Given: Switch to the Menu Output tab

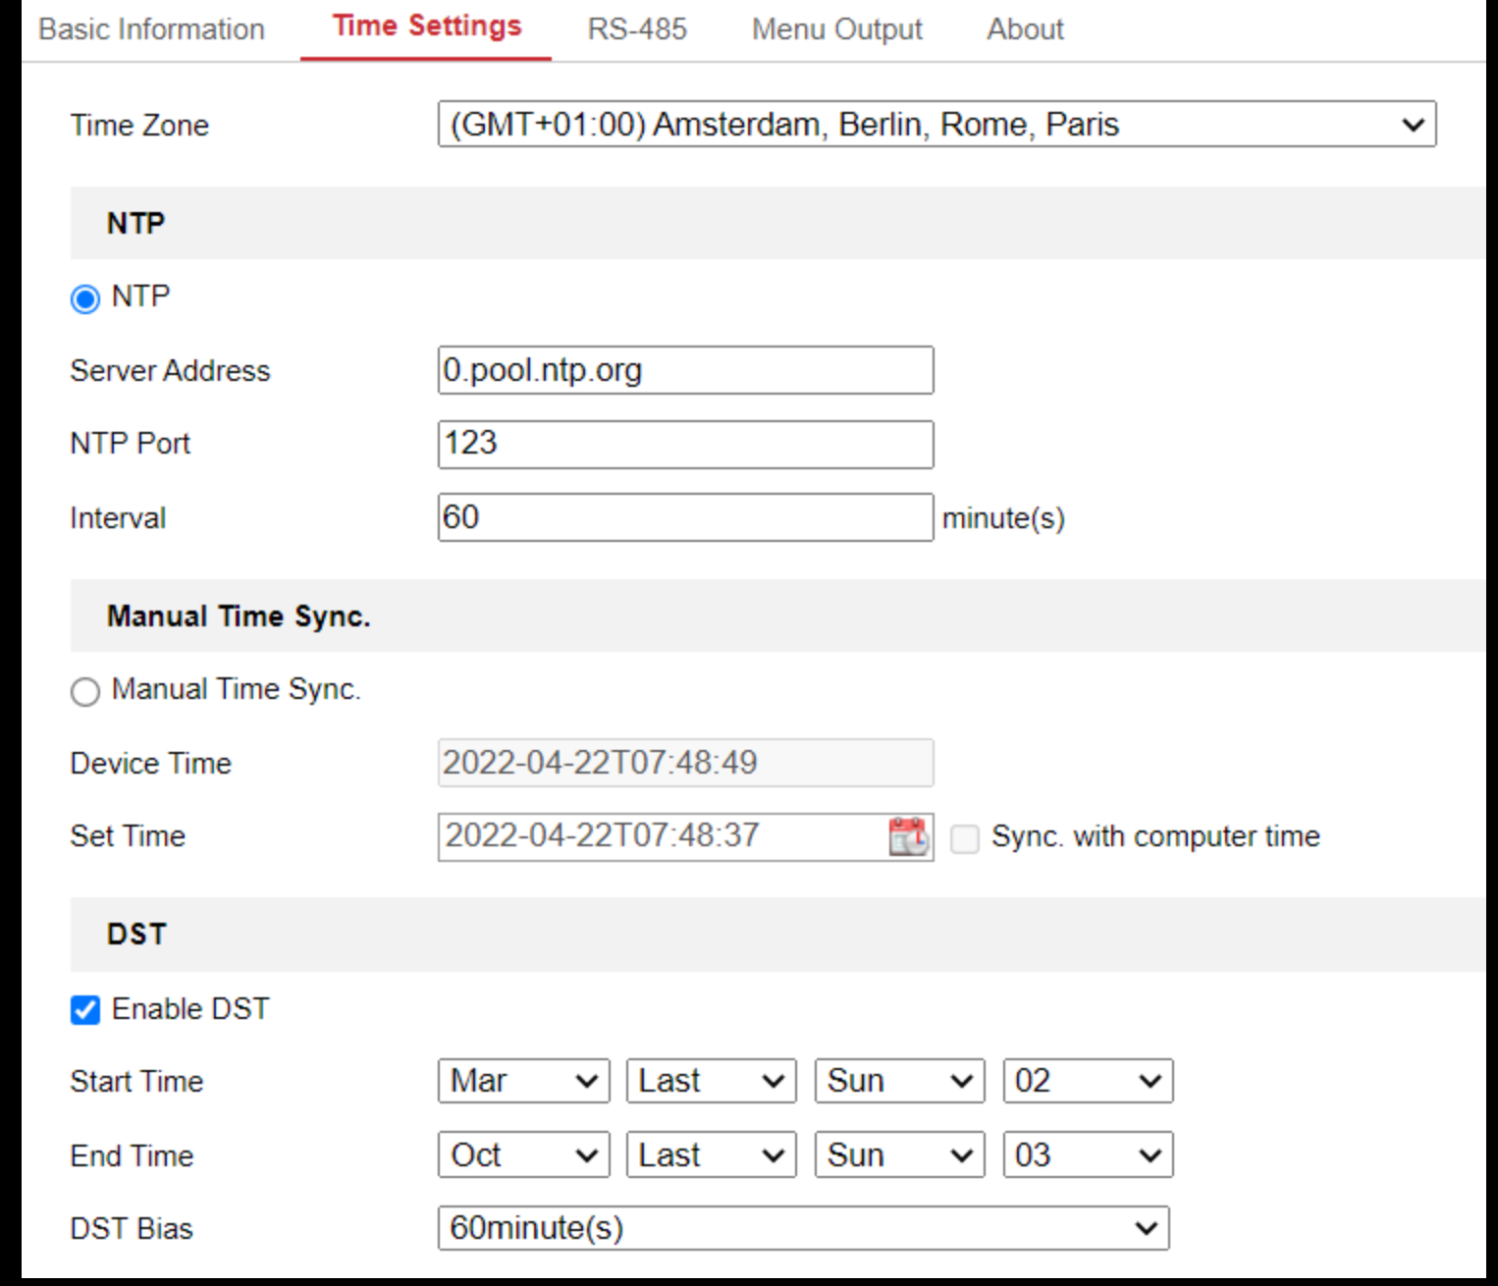Looking at the screenshot, I should point(835,28).
